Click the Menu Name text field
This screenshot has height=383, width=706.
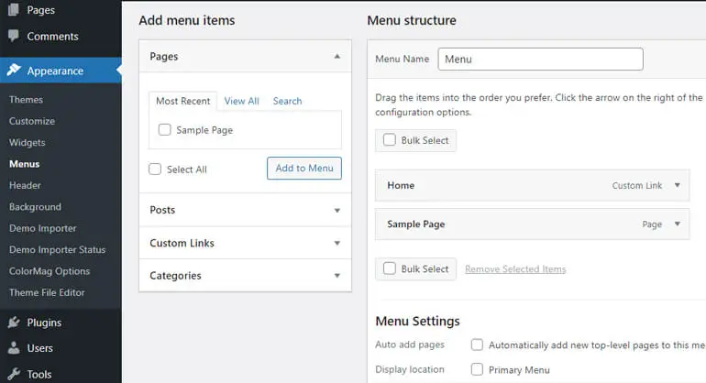tap(540, 59)
